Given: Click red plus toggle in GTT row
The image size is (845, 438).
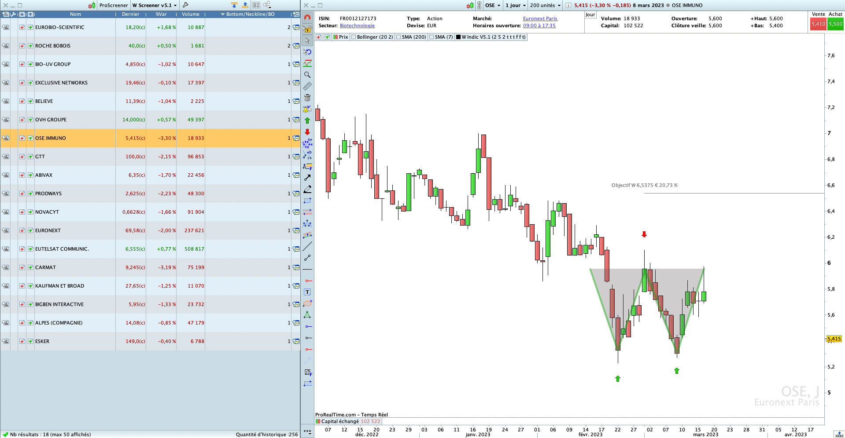Looking at the screenshot, I should point(22,157).
